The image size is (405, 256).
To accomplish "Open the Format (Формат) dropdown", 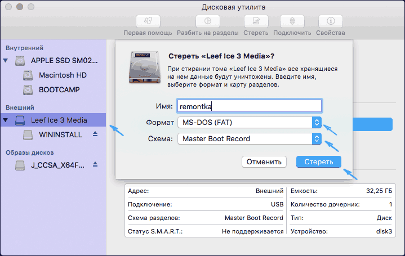I will (249, 122).
